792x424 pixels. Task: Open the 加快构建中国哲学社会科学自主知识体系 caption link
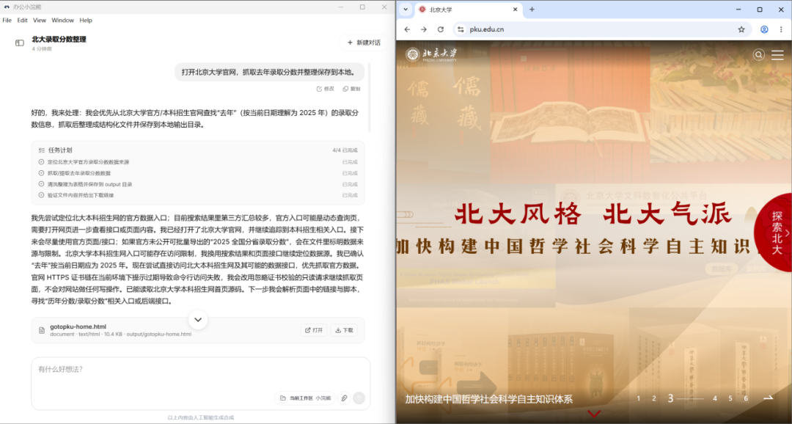pos(489,399)
